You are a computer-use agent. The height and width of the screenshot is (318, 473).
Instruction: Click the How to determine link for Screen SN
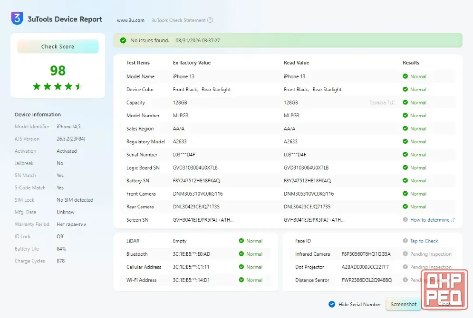pos(432,220)
